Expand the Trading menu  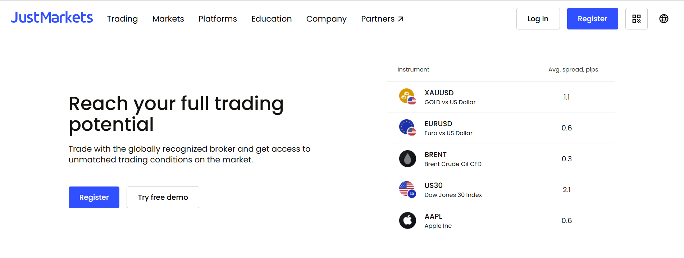coord(122,19)
